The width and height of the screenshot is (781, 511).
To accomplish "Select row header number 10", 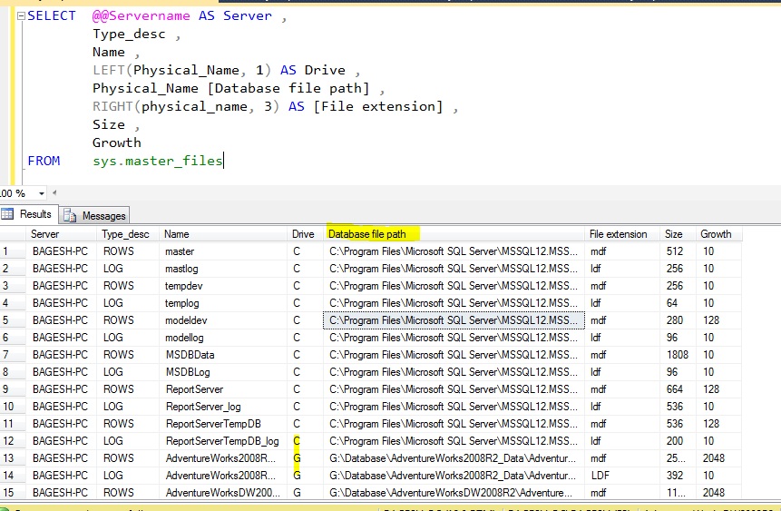I will coord(13,407).
